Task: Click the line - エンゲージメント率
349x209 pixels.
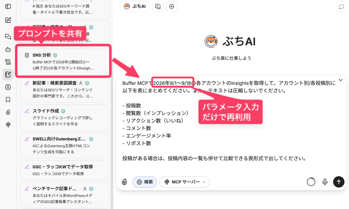Action: point(147,136)
